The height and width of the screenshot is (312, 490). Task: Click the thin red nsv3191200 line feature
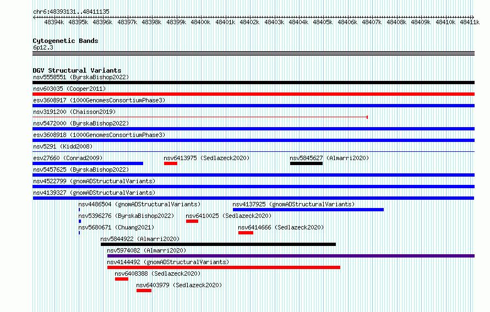coord(200,117)
